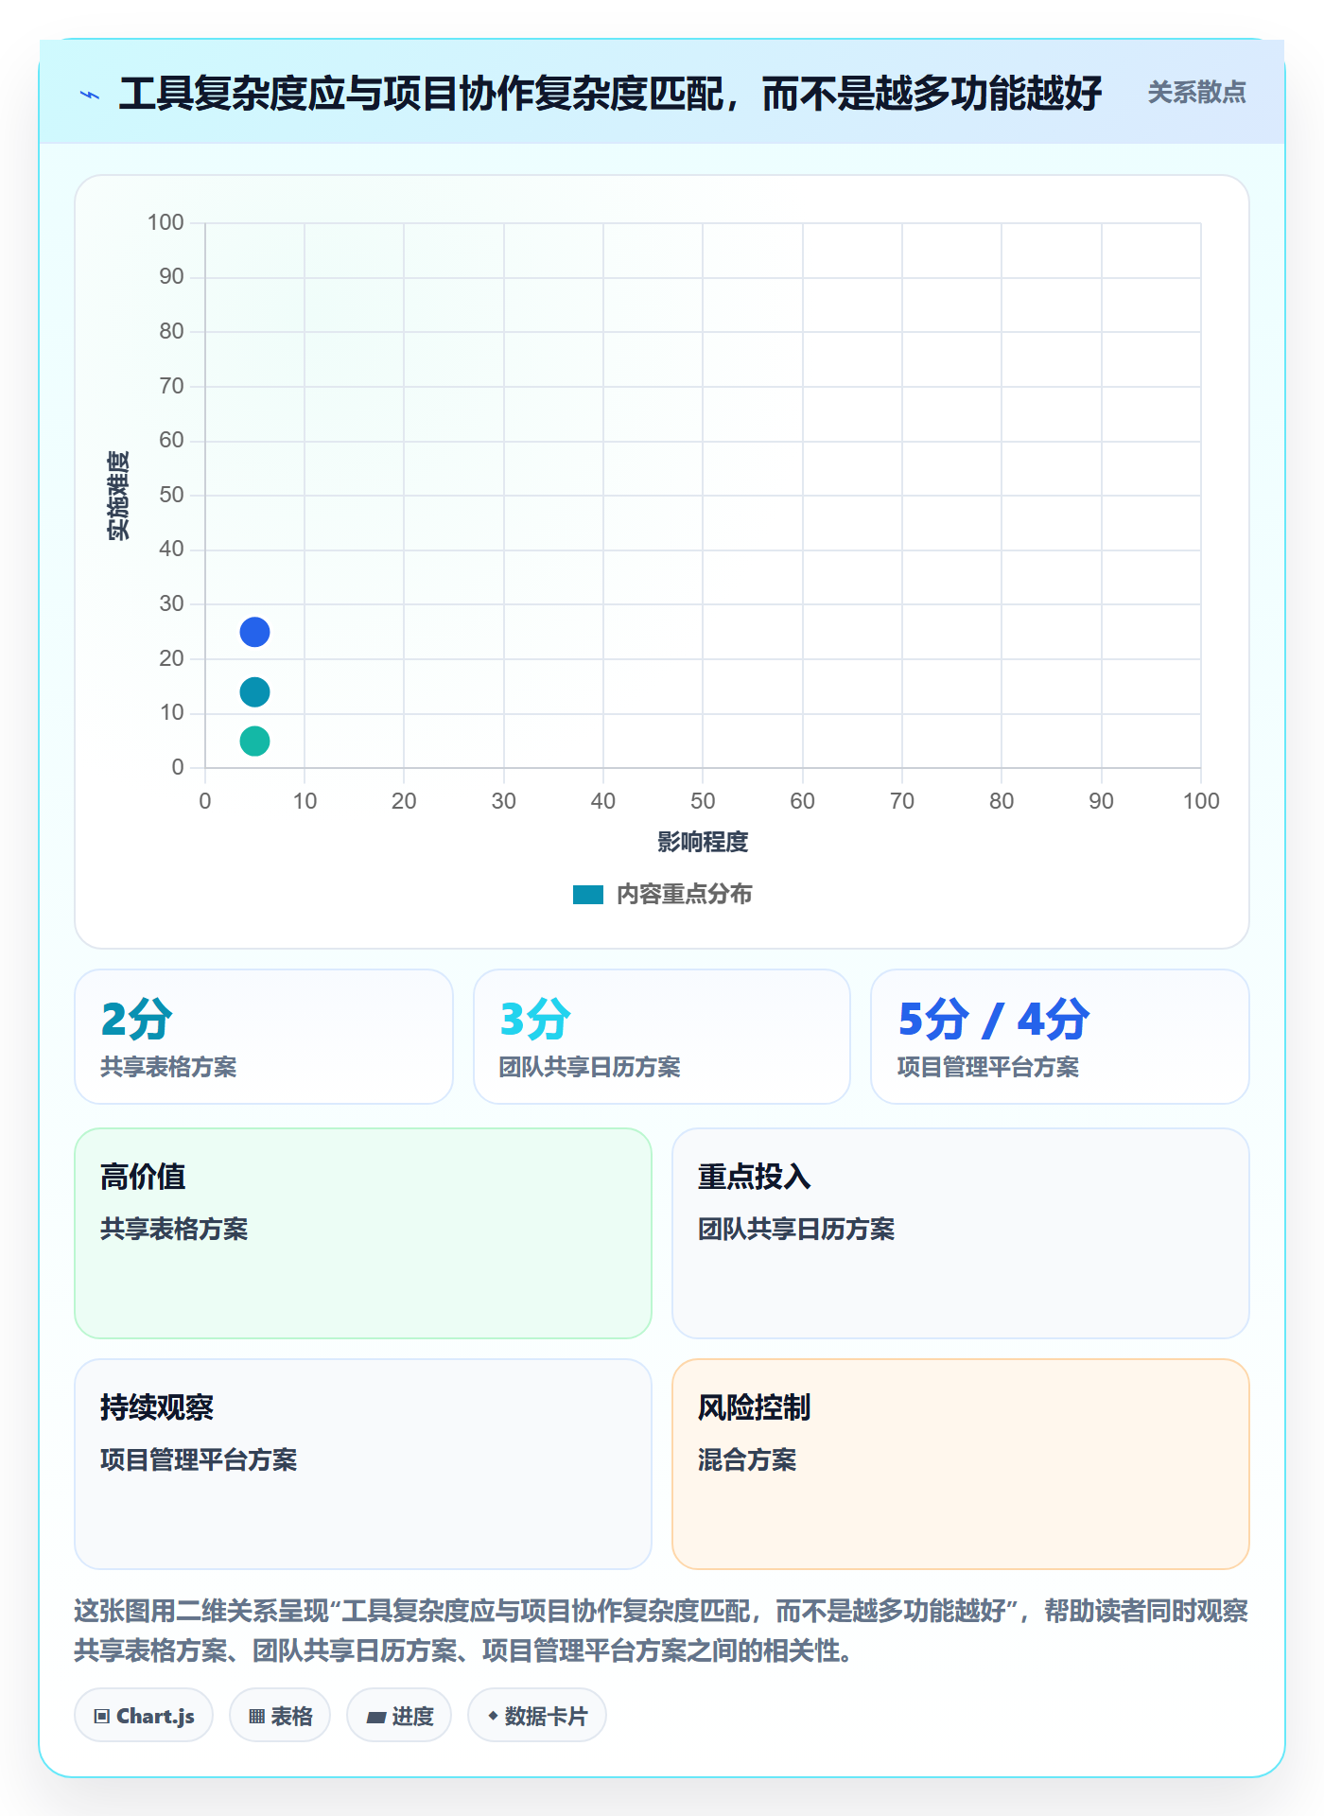Click the 5分 / 4分 score value
This screenshot has width=1324, height=1816.
point(994,1020)
